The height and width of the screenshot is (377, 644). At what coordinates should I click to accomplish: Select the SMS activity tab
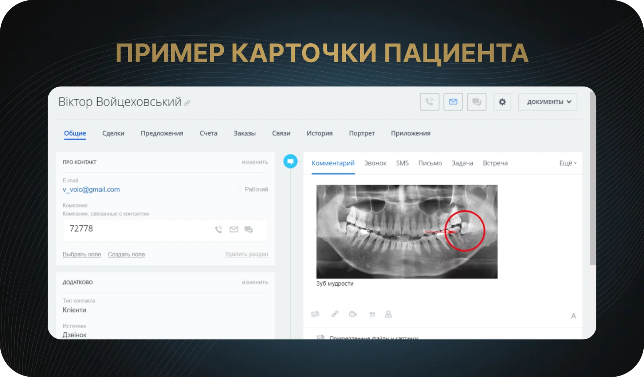pos(402,163)
